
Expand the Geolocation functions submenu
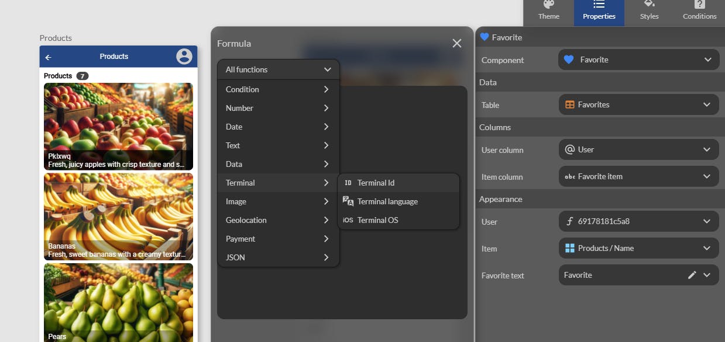279,220
